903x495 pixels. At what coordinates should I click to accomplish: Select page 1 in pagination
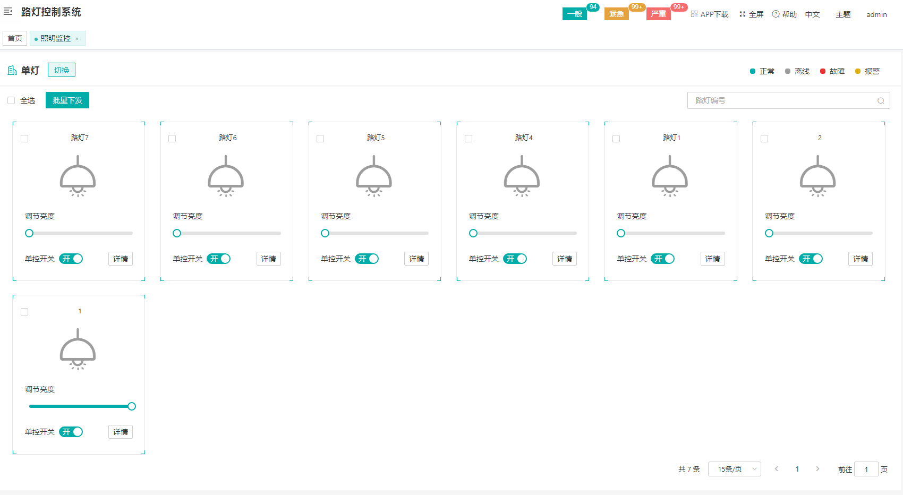click(797, 469)
